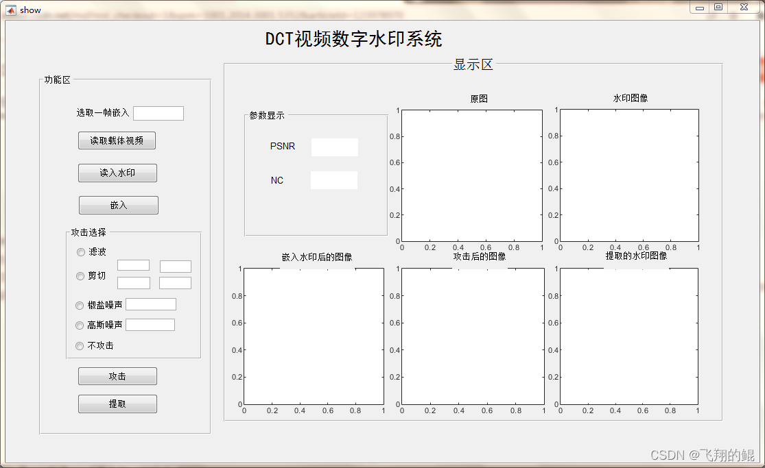Click the NC value display field
Screen dimensions: 765x468
tap(333, 180)
